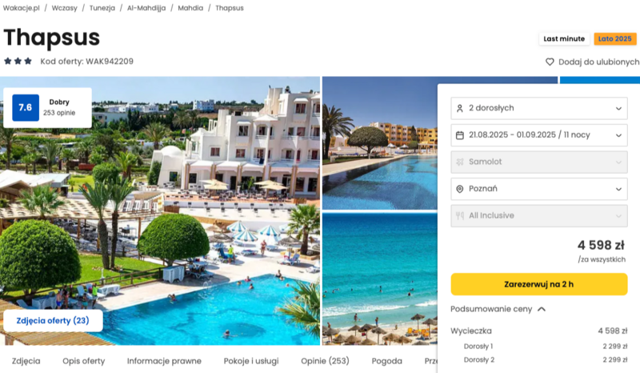The width and height of the screenshot is (640, 373).
Task: Click the calendar icon in date field
Action: [459, 135]
